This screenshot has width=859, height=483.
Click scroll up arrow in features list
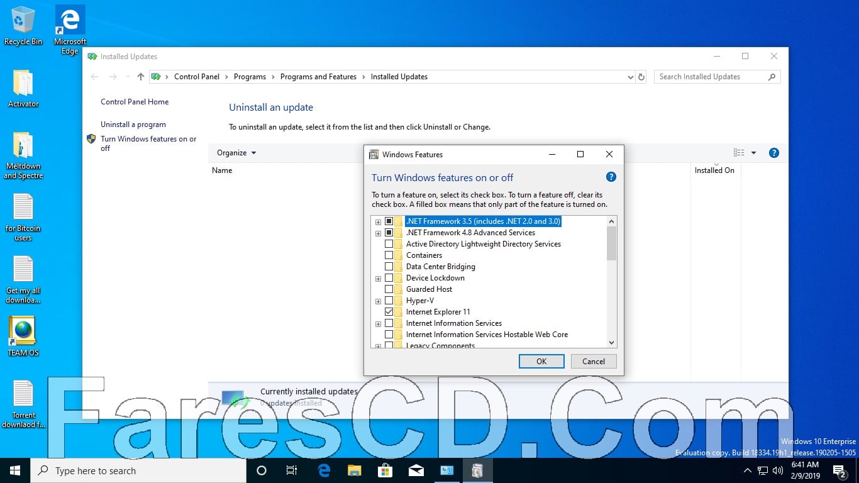tap(612, 221)
